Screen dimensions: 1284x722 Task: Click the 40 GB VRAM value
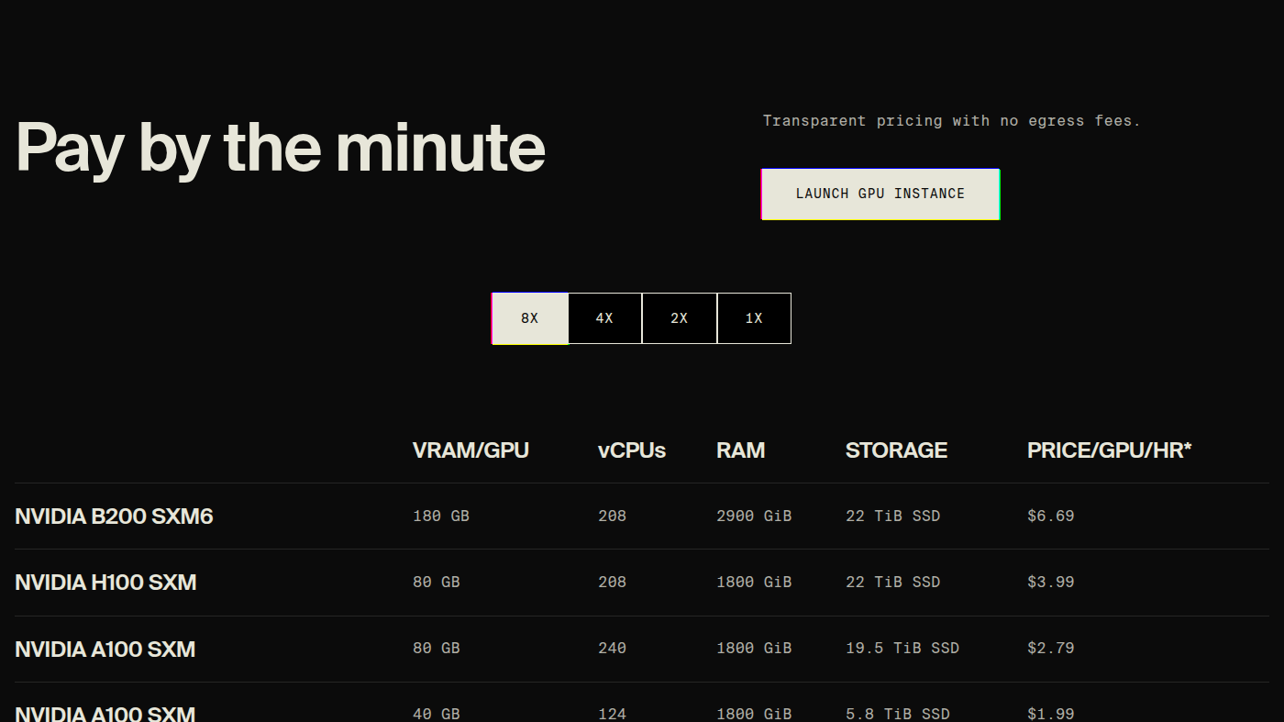tap(437, 714)
